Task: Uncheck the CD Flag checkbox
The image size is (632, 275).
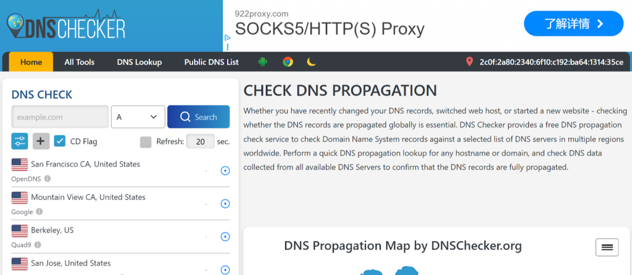Action: (x=60, y=141)
